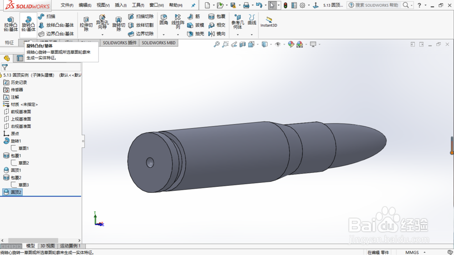Switch to the 运动算例 1 tab
454x255 pixels.
coord(70,246)
